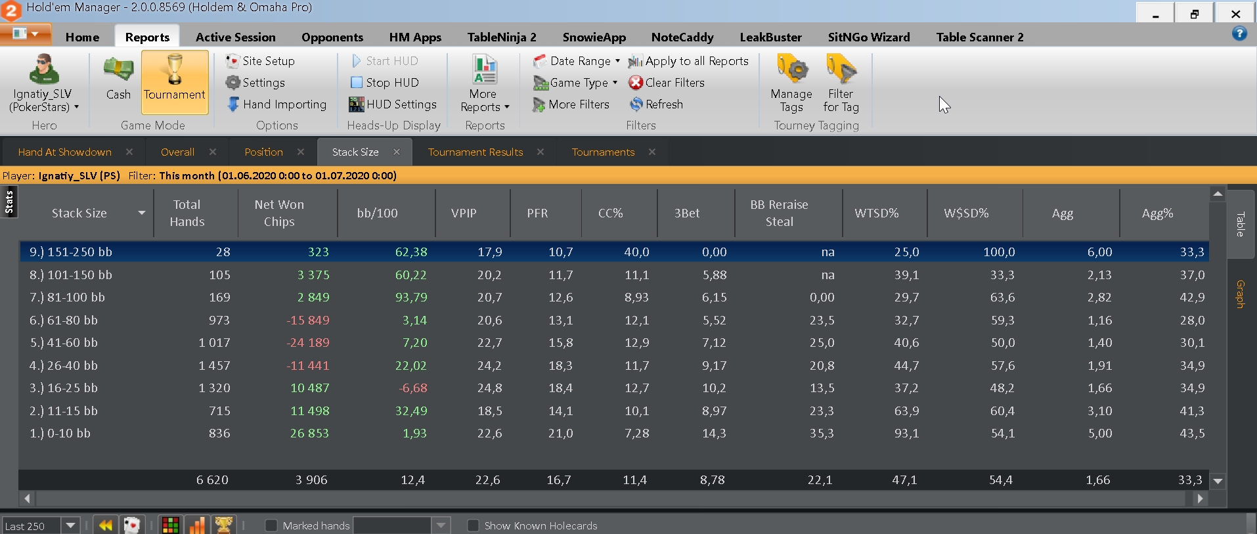Open Hand Importing

276,104
